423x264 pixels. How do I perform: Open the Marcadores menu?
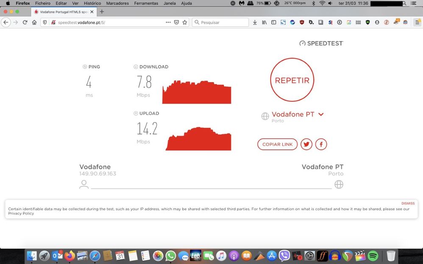coord(117,3)
